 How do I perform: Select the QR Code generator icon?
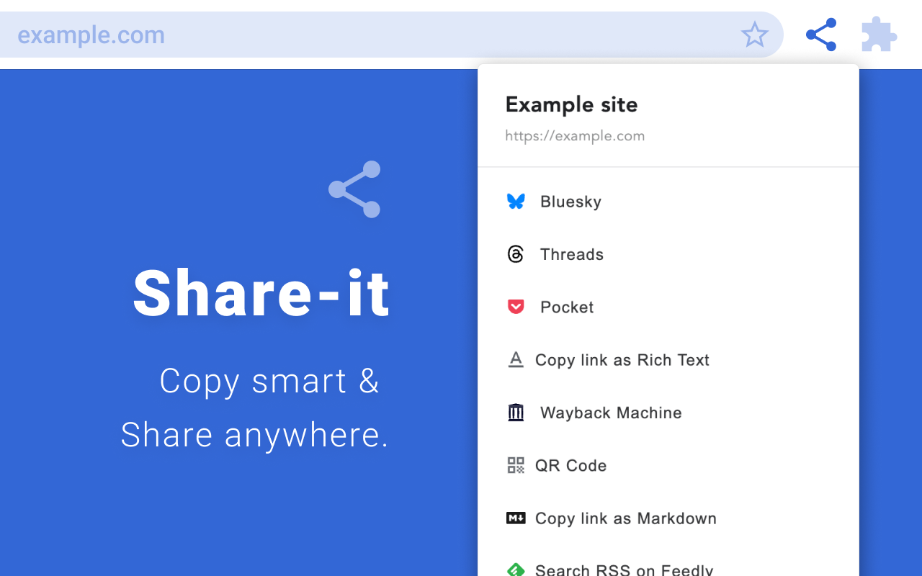516,465
